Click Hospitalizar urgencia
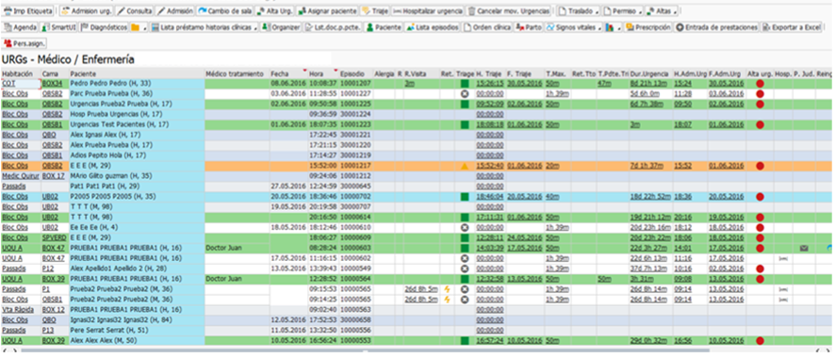The height and width of the screenshot is (358, 835). (428, 10)
